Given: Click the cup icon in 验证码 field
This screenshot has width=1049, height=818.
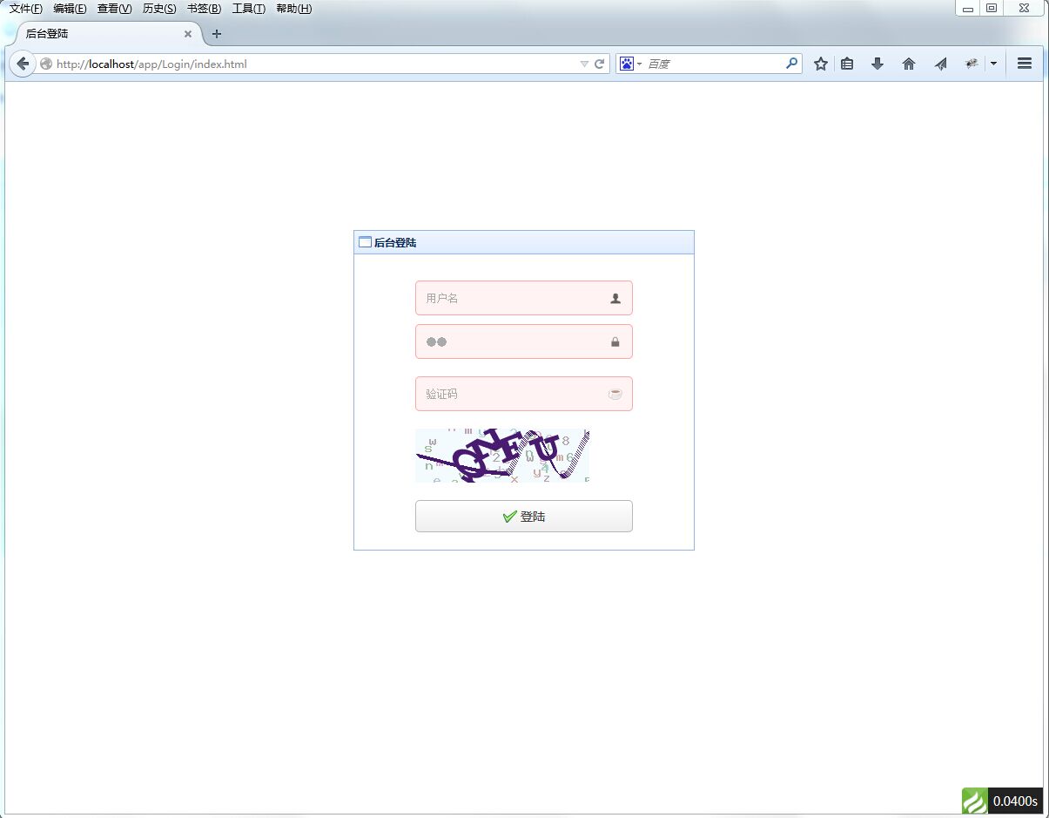Looking at the screenshot, I should (615, 394).
